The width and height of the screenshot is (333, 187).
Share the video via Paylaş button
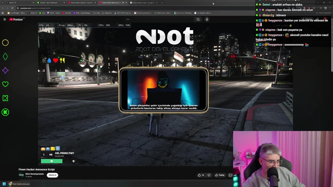click(x=220, y=175)
